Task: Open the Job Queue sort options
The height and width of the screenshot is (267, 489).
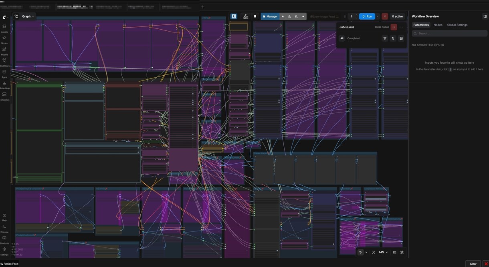Action: [x=393, y=38]
